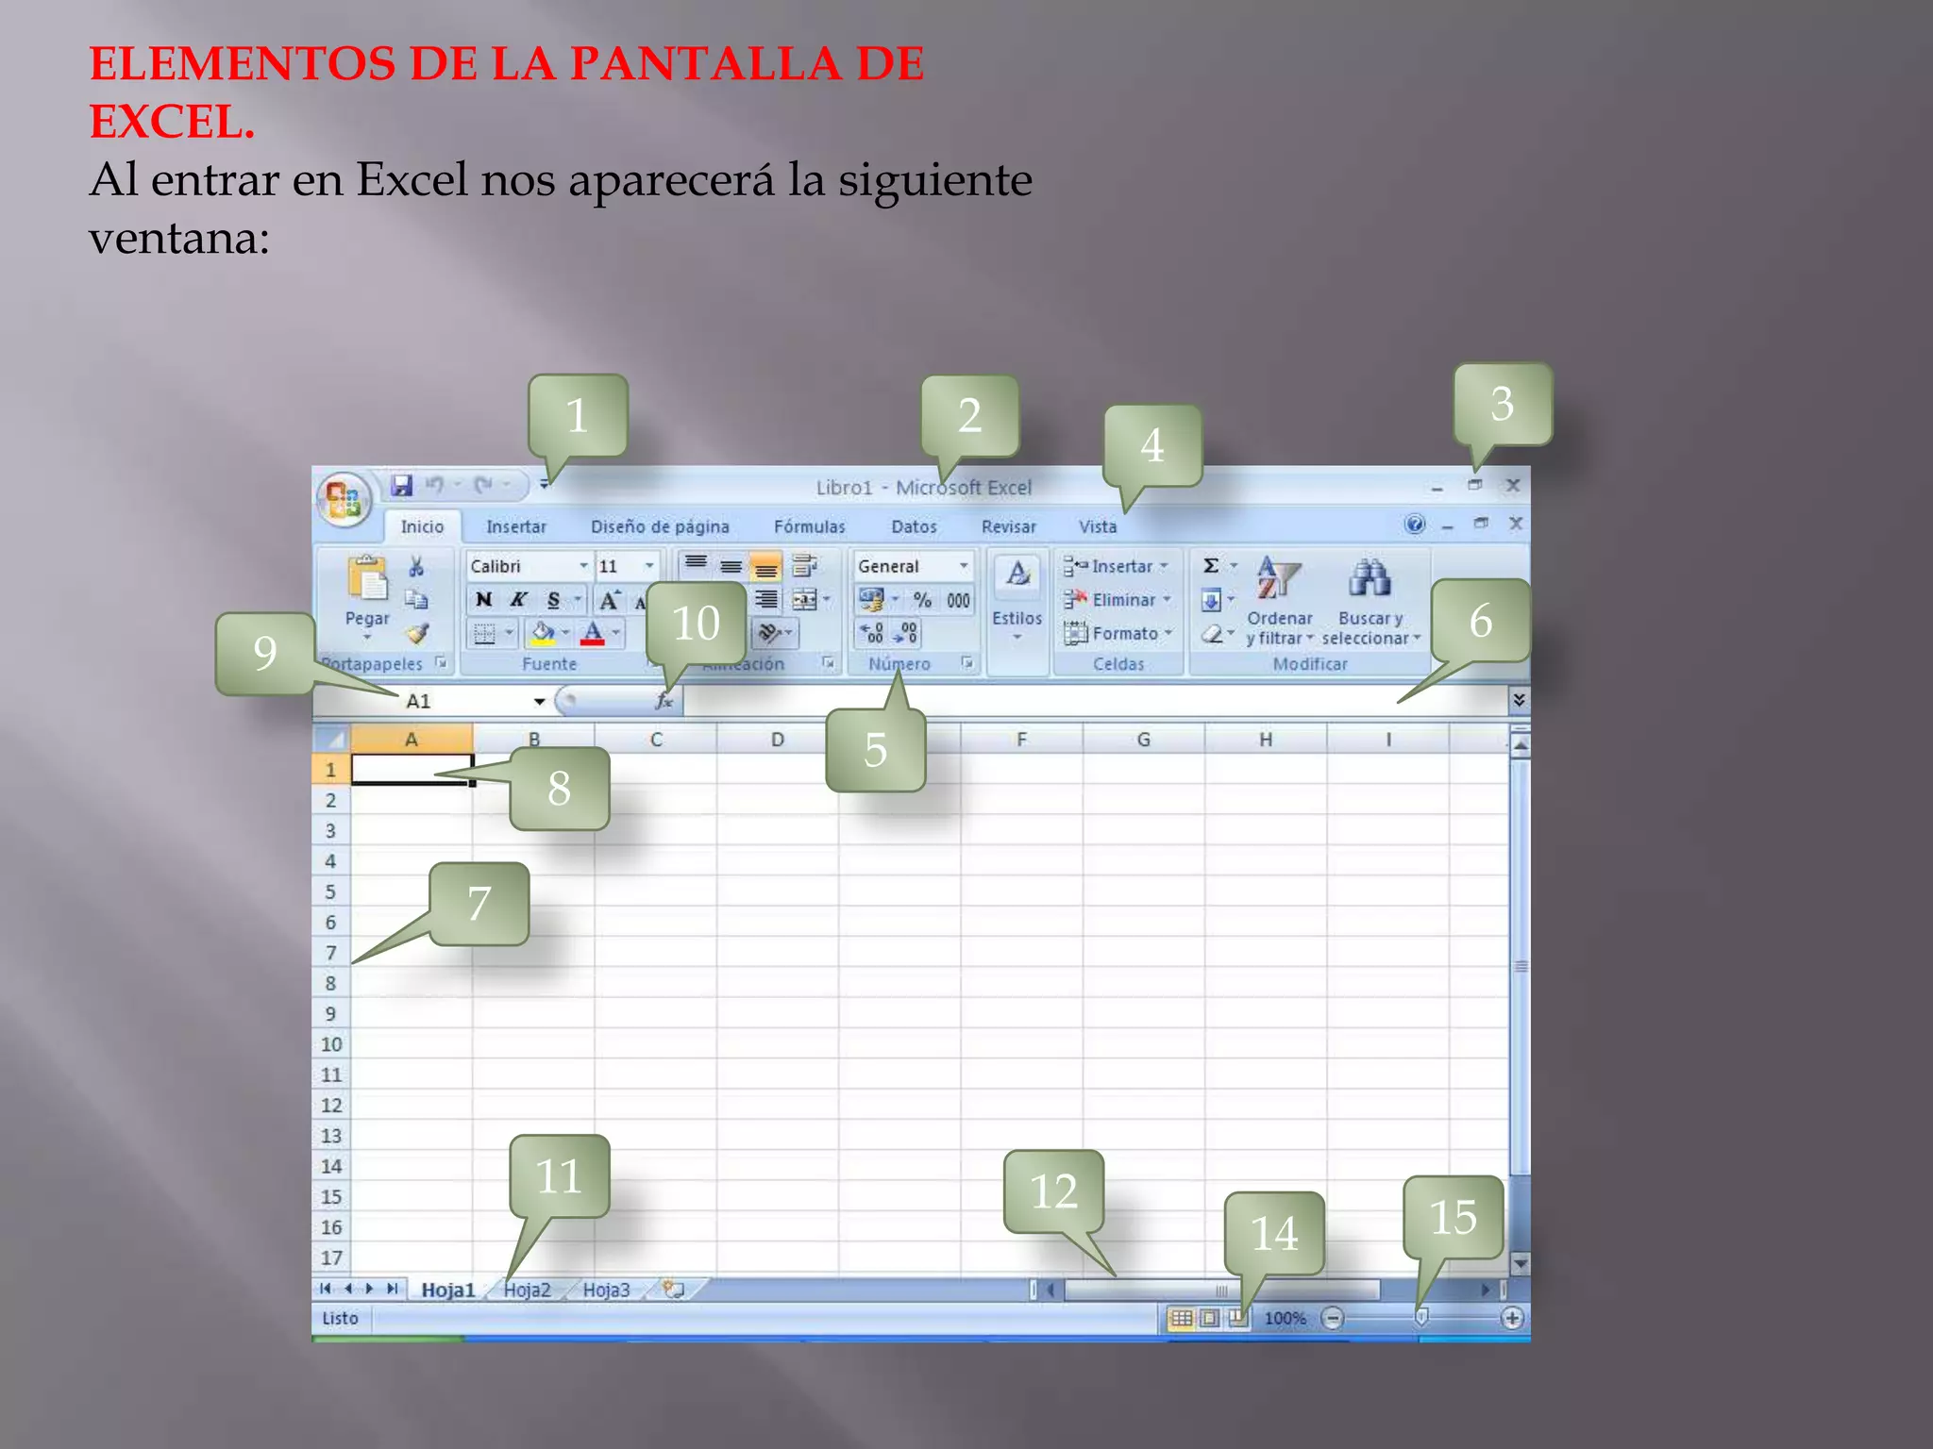This screenshot has height=1449, width=1933.
Task: Switch to Page Layout view in status bar
Action: pyautogui.click(x=1209, y=1318)
